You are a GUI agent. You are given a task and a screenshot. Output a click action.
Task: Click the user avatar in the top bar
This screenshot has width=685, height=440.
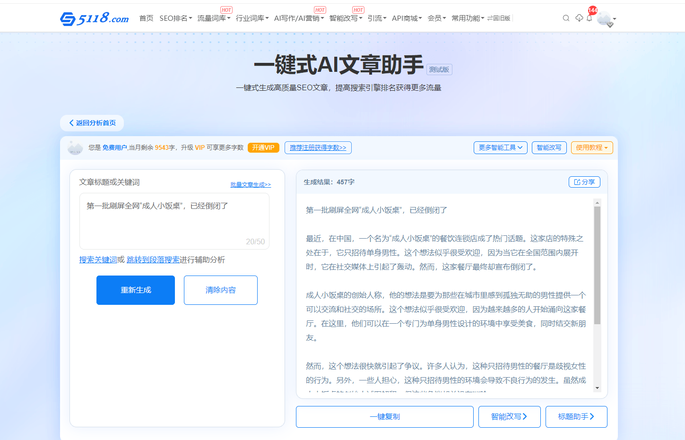click(x=604, y=19)
